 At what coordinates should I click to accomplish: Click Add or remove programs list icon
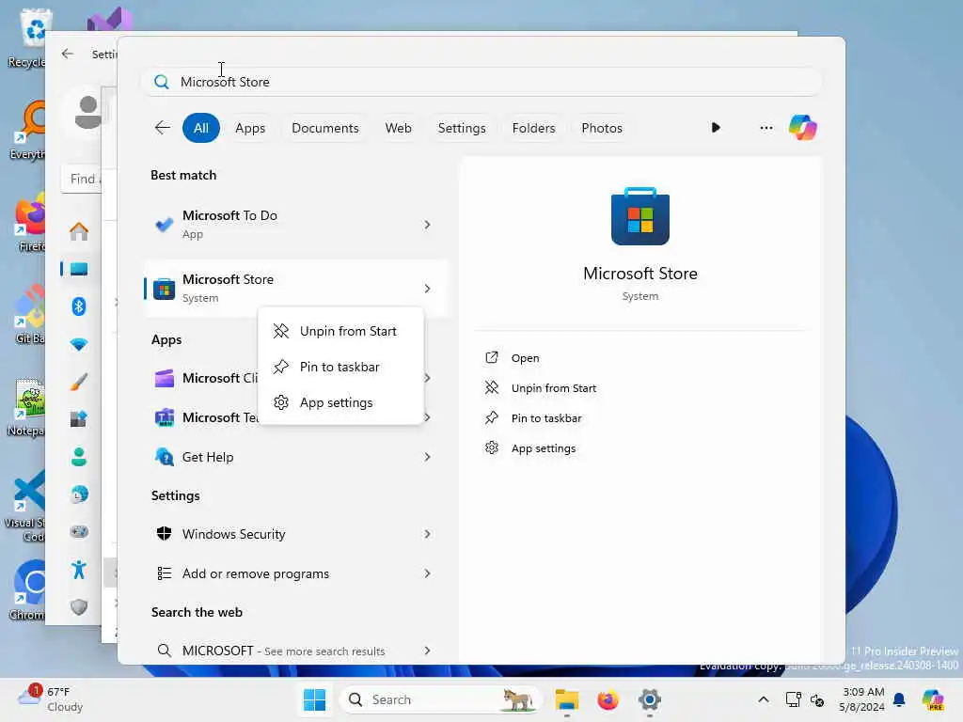pyautogui.click(x=164, y=573)
